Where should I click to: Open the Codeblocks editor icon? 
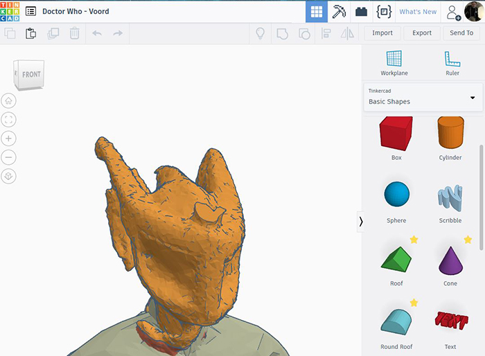(384, 12)
